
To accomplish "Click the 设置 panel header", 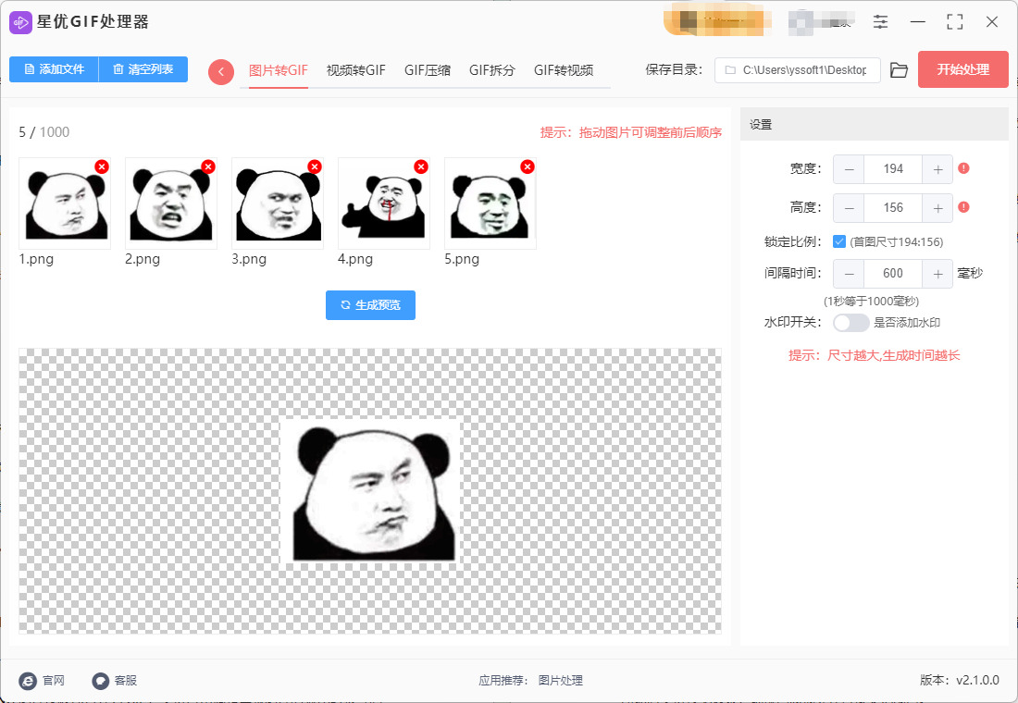I will pos(874,125).
